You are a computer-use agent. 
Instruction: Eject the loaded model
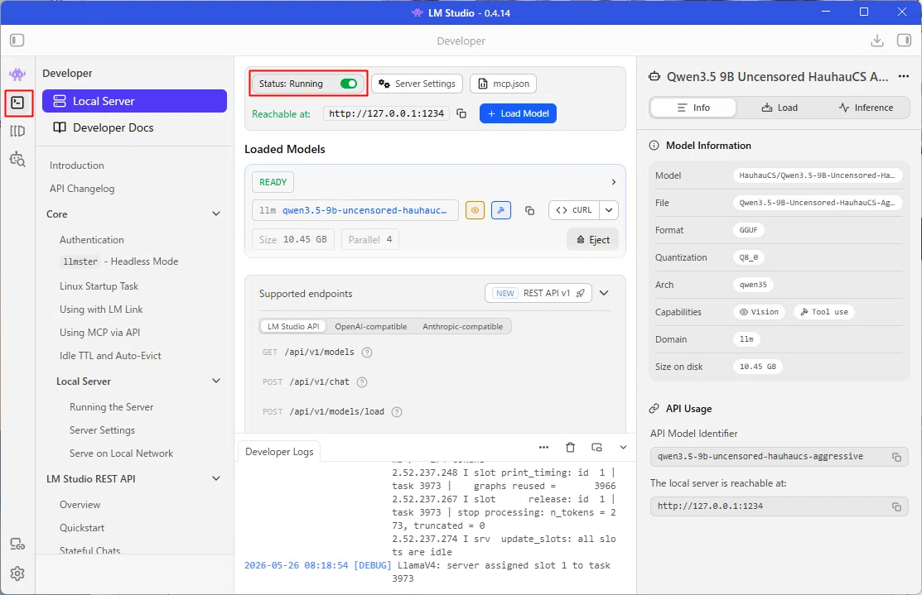pos(593,240)
